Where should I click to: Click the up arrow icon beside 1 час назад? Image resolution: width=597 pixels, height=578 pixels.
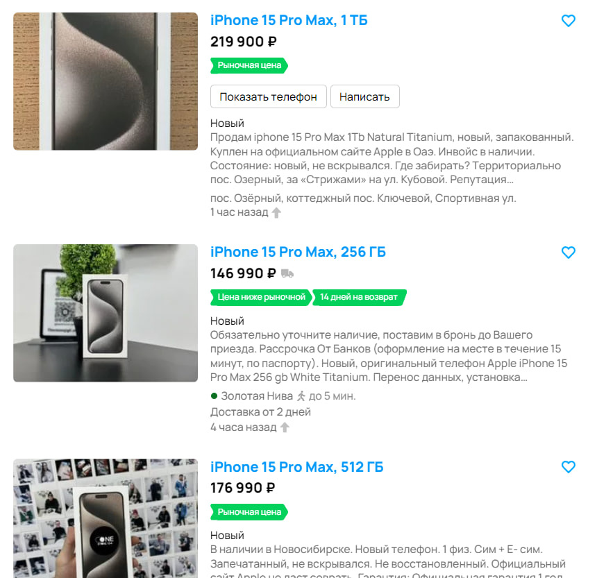[x=276, y=212]
